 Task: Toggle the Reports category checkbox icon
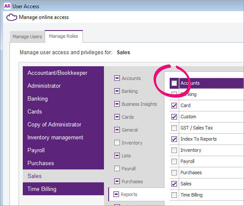point(116,194)
